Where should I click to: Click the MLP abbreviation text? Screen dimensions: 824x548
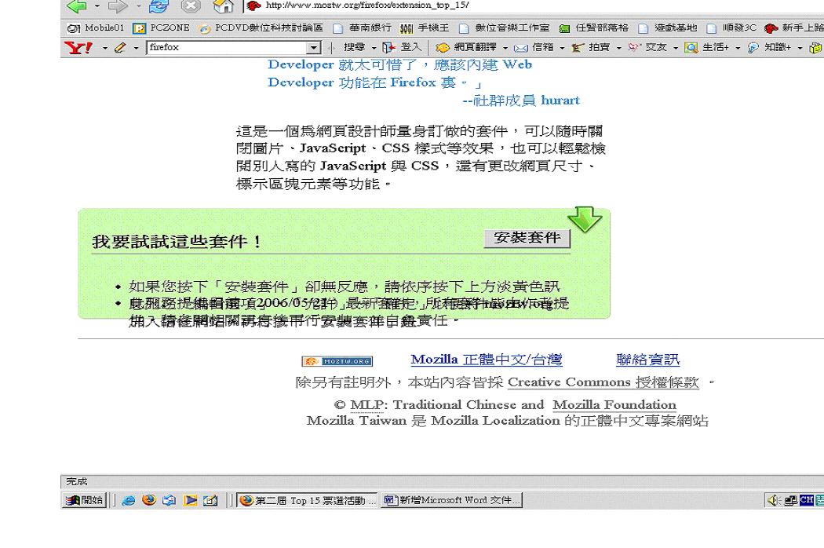click(366, 404)
